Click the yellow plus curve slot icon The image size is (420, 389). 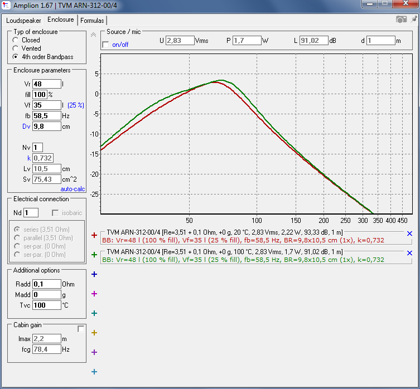94,333
